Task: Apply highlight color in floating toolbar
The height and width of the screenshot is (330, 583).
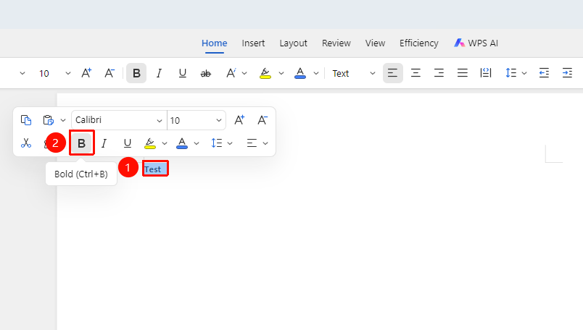Action: click(150, 143)
